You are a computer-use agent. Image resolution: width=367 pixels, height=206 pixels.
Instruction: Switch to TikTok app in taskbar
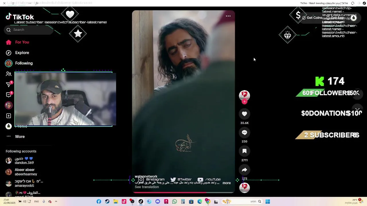coord(141,202)
